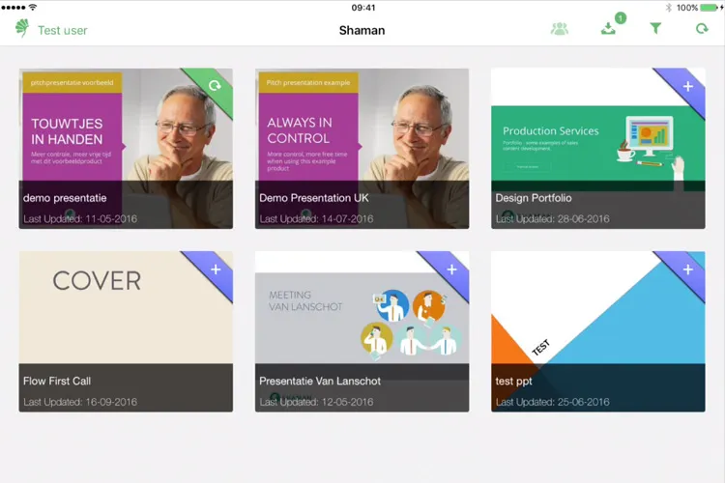The height and width of the screenshot is (483, 725).
Task: Tap the 'Pitch presentation example' yellow label
Action: pos(308,82)
